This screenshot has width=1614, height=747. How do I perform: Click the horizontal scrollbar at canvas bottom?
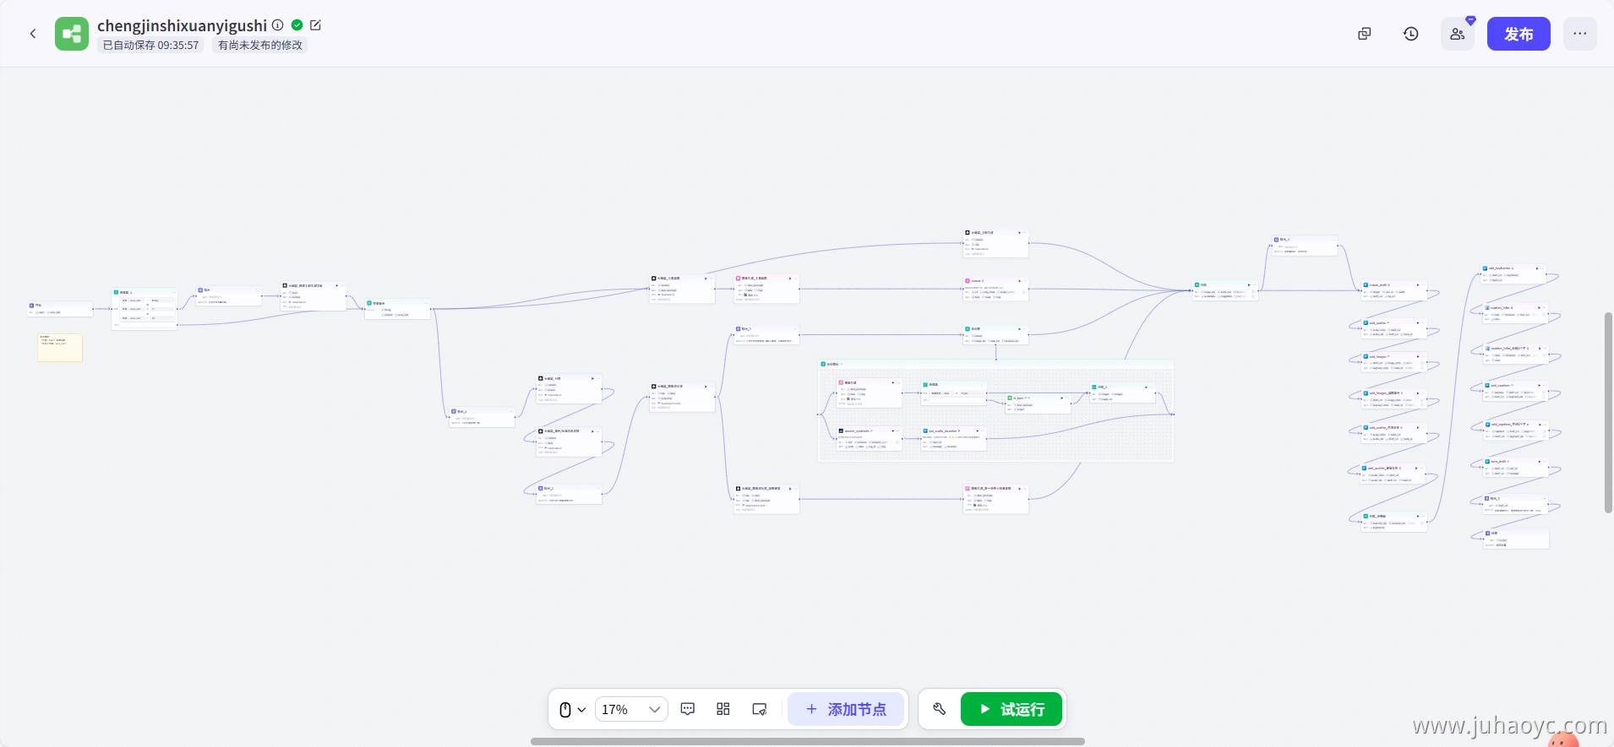[x=807, y=741]
